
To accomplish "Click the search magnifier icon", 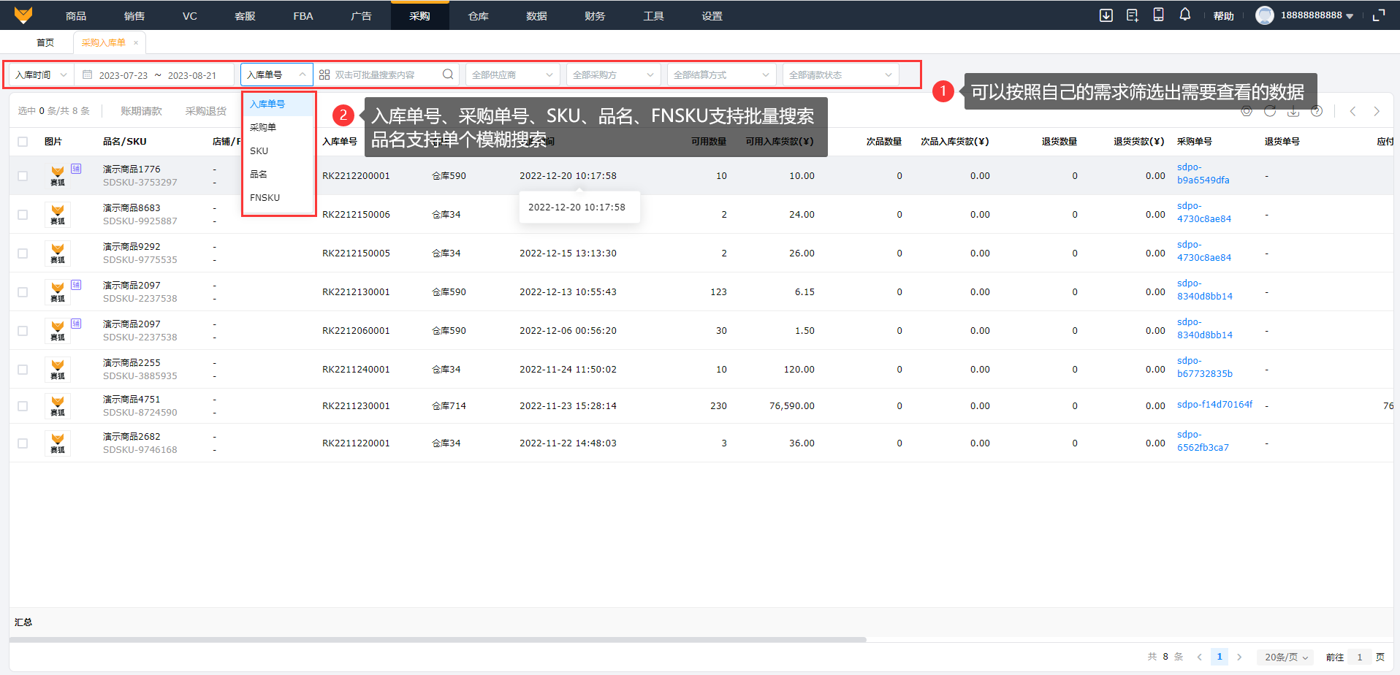I will click(x=448, y=75).
